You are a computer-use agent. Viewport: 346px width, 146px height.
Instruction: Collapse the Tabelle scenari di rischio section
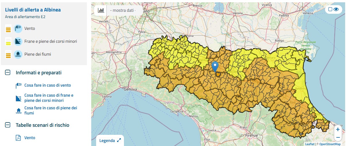tap(8, 125)
